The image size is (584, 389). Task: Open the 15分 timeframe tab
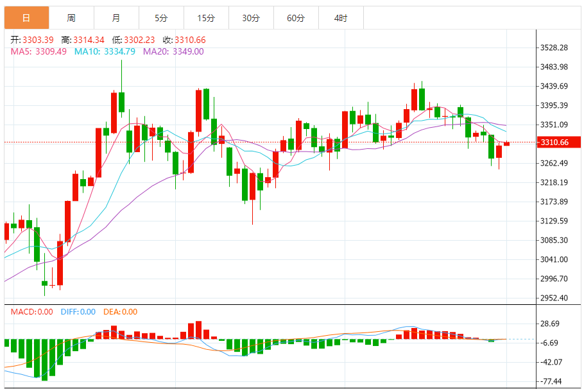(x=206, y=18)
